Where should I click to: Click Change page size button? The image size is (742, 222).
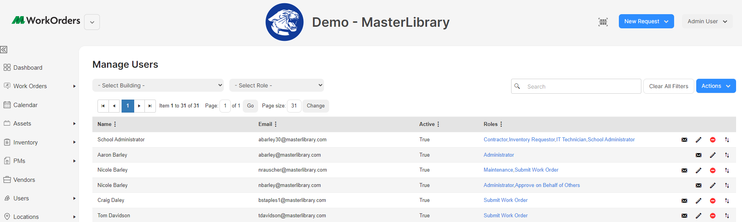pyautogui.click(x=316, y=106)
